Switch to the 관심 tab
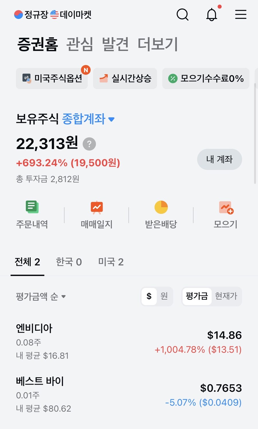Viewport: 258px width, 429px height. pyautogui.click(x=80, y=44)
